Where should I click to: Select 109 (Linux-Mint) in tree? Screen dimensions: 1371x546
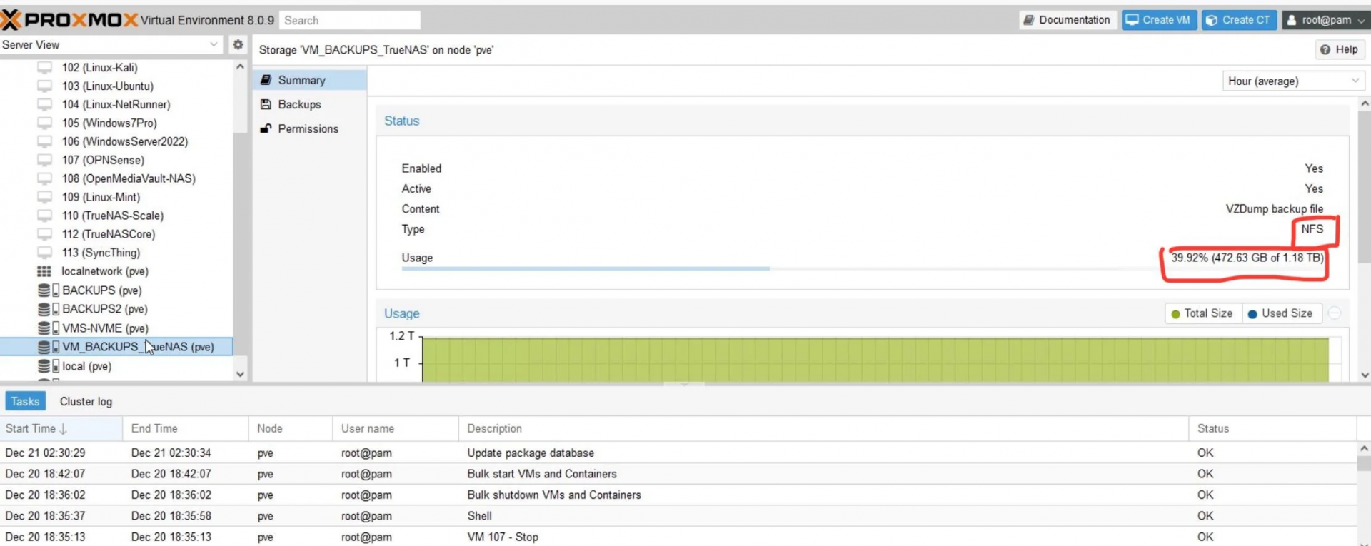point(101,197)
